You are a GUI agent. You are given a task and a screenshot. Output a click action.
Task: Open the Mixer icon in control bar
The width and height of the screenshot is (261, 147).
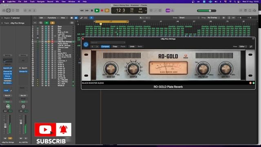[30, 11]
